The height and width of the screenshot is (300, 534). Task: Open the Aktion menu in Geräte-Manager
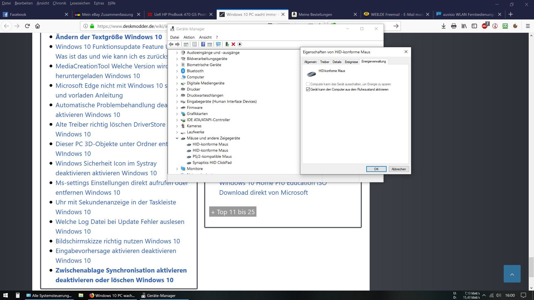(189, 37)
